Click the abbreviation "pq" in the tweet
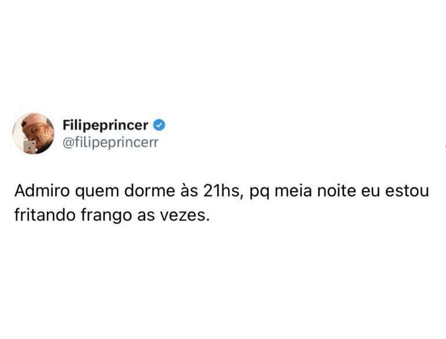Image resolution: width=446 pixels, height=339 pixels. point(259,193)
